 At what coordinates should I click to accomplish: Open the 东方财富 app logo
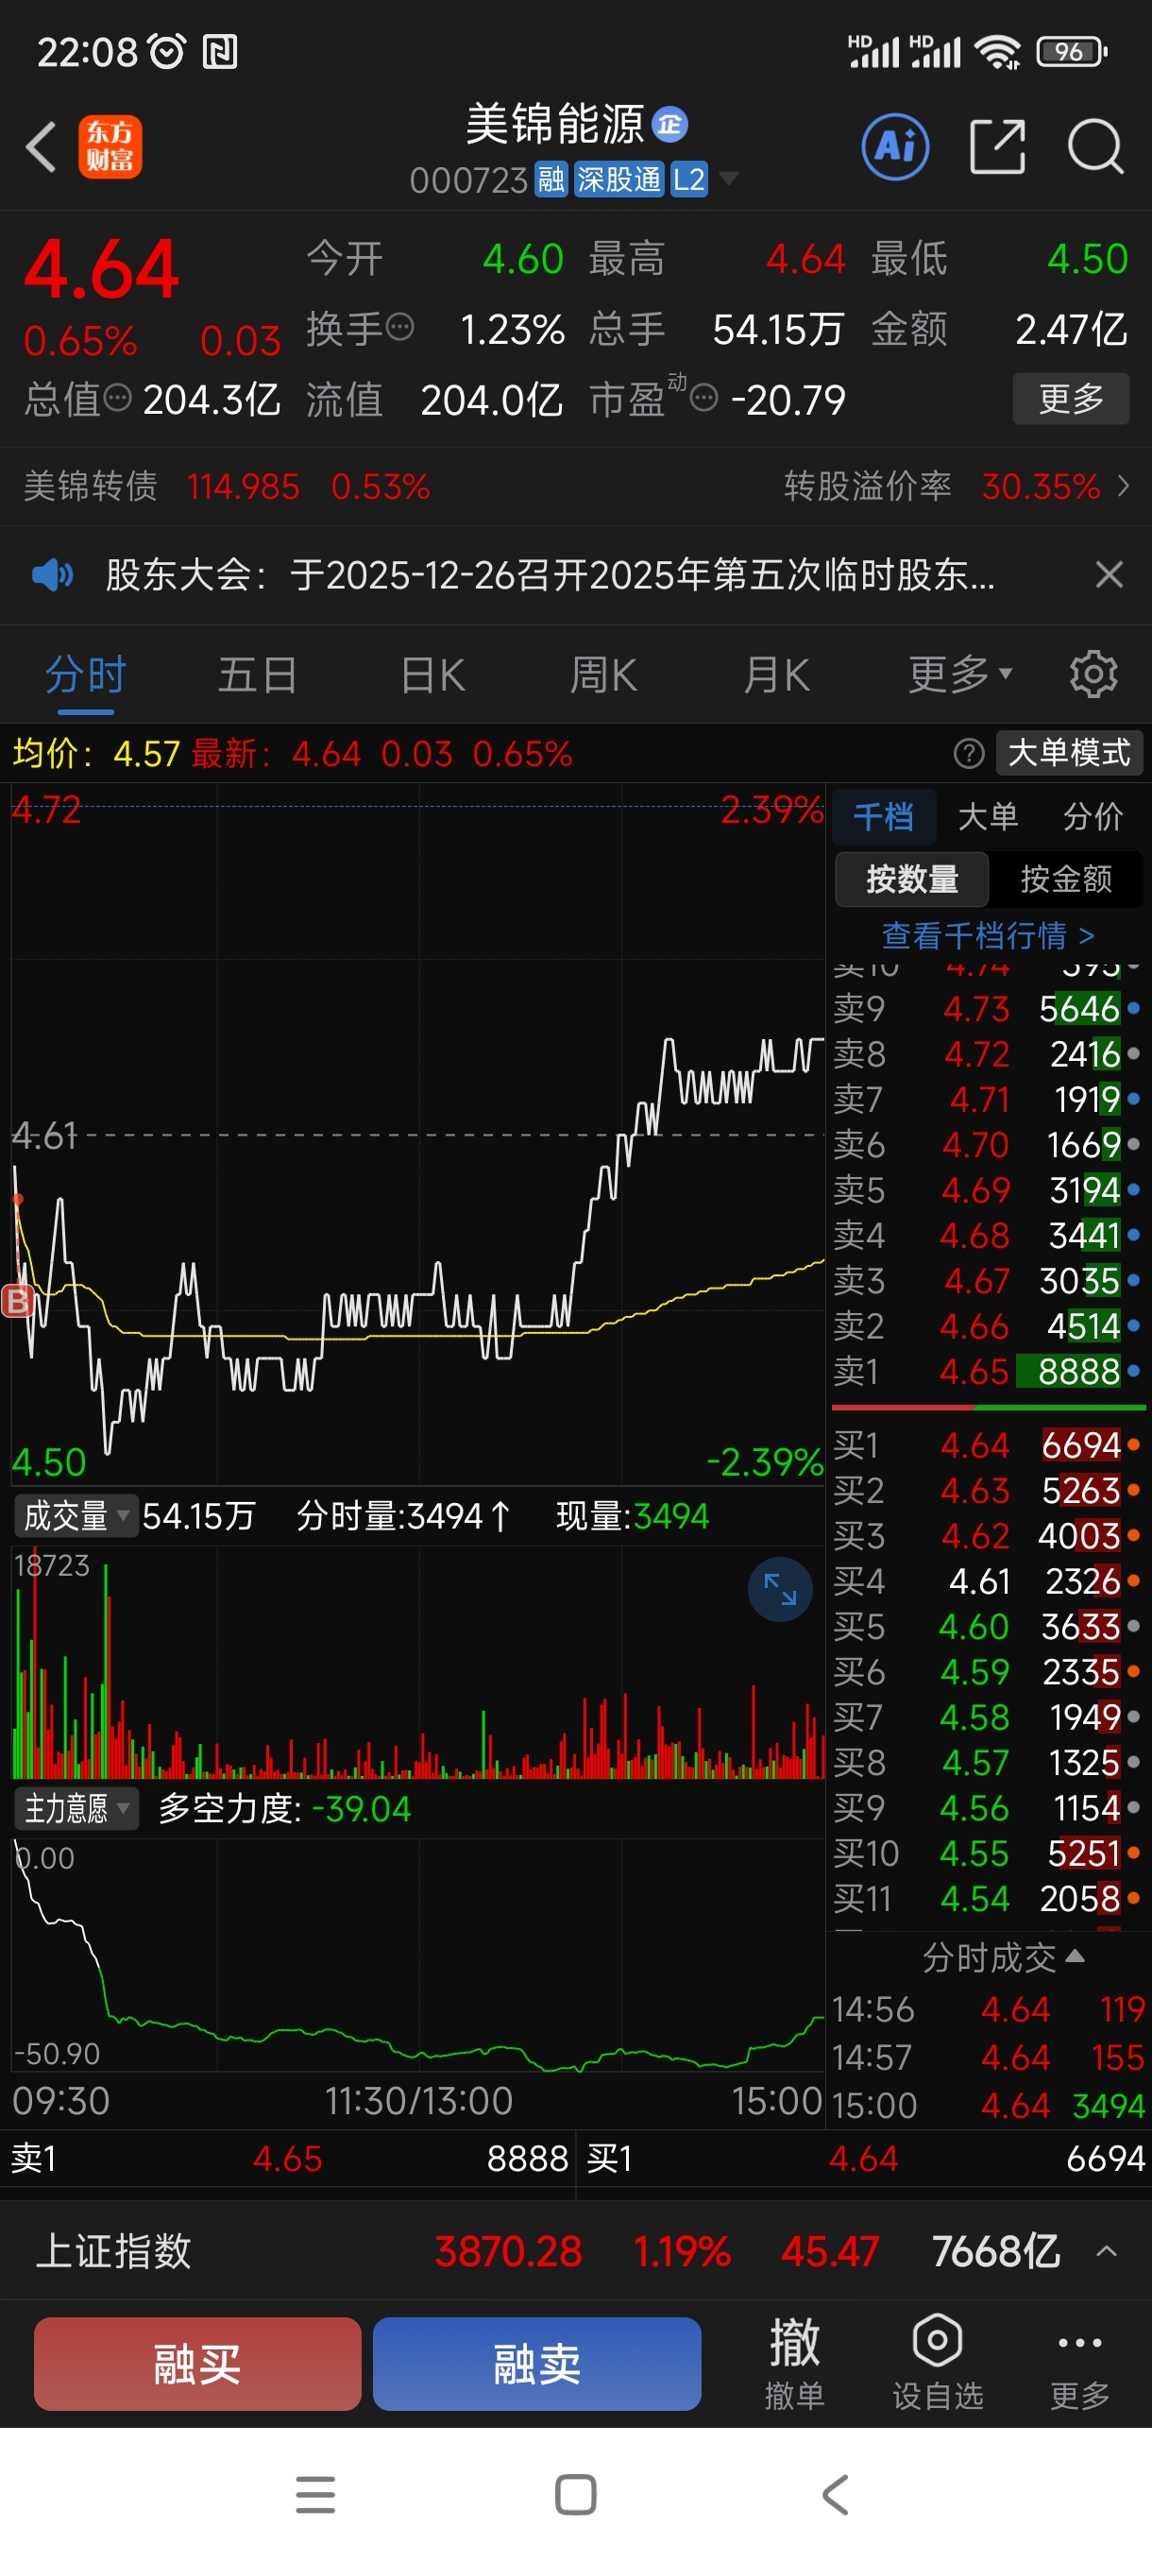click(110, 147)
